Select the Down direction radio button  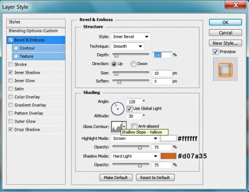point(133,64)
